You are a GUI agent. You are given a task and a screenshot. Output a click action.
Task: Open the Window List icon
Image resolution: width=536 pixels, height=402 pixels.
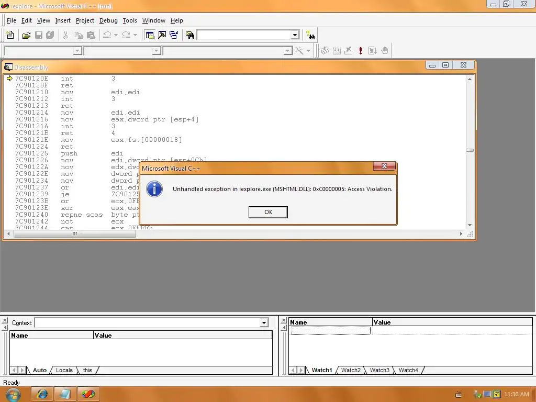(174, 35)
